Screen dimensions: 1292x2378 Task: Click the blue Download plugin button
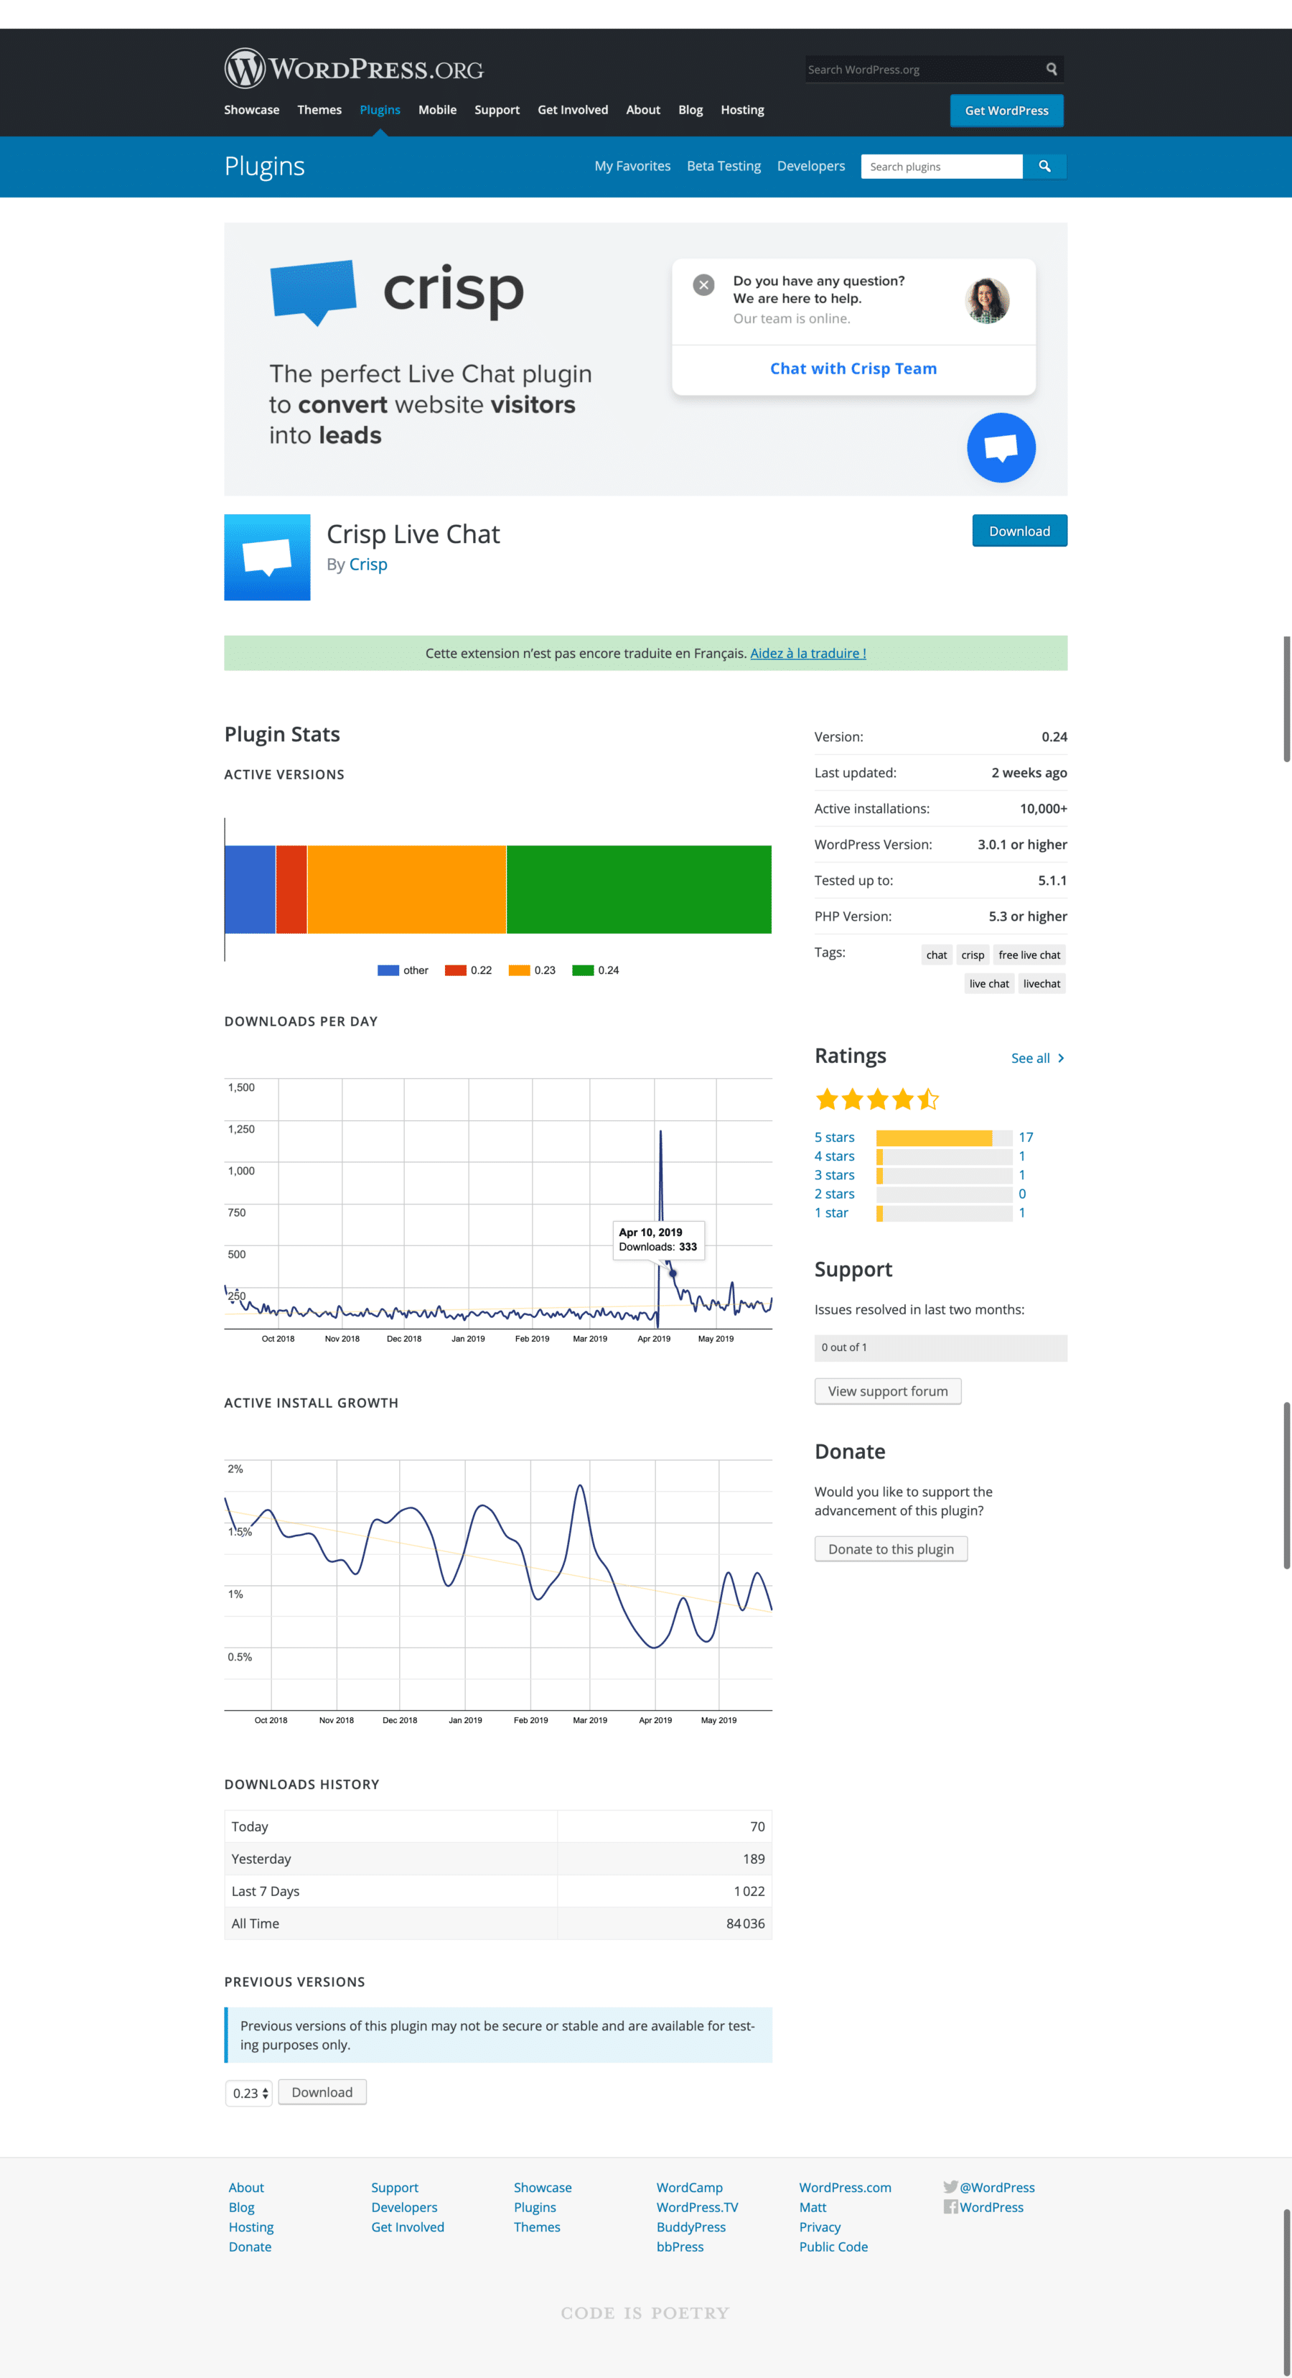tap(1020, 531)
